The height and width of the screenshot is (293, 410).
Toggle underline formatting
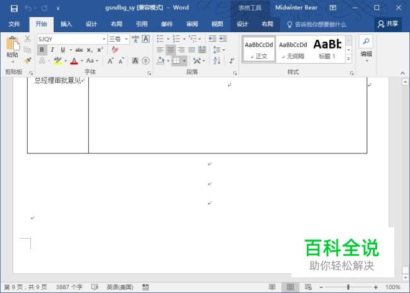62,50
